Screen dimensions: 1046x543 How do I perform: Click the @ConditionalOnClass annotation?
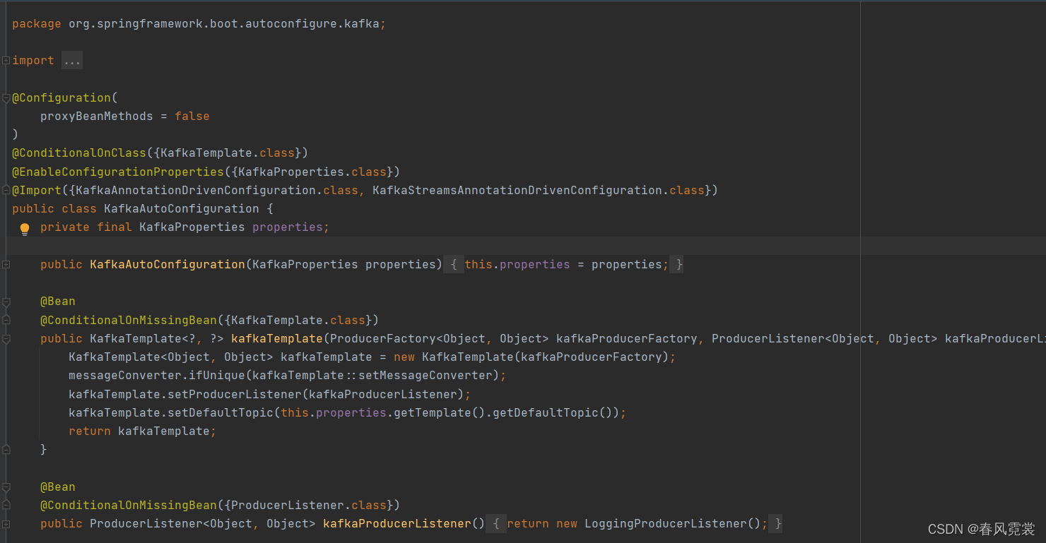coord(79,153)
